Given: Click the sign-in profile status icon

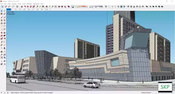Looking at the screenshot, I should tap(8, 92).
